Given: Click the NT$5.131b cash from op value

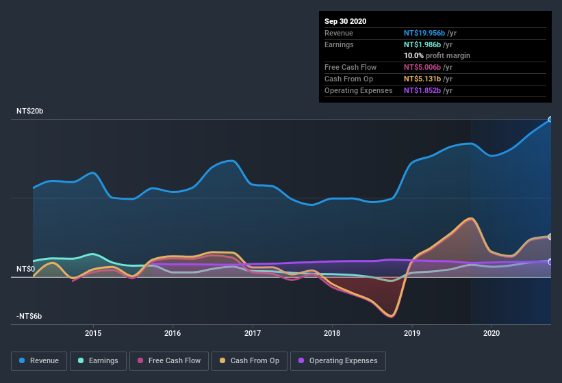Looking at the screenshot, I should [422, 79].
